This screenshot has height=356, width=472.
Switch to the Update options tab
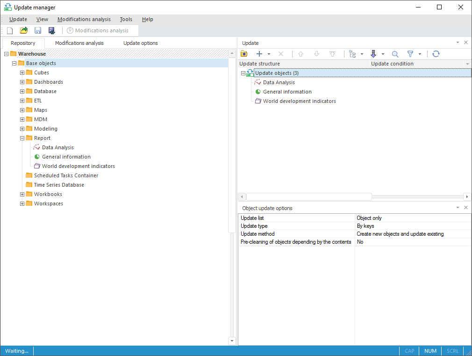(x=140, y=43)
